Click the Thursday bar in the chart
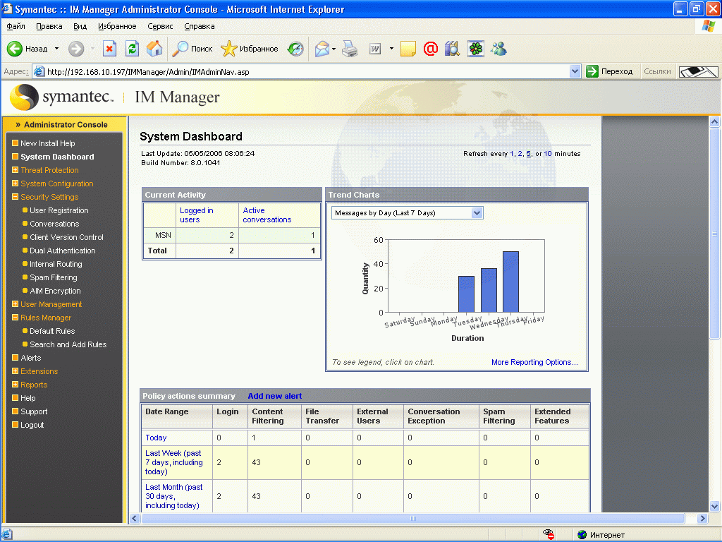722x542 pixels. [510, 282]
